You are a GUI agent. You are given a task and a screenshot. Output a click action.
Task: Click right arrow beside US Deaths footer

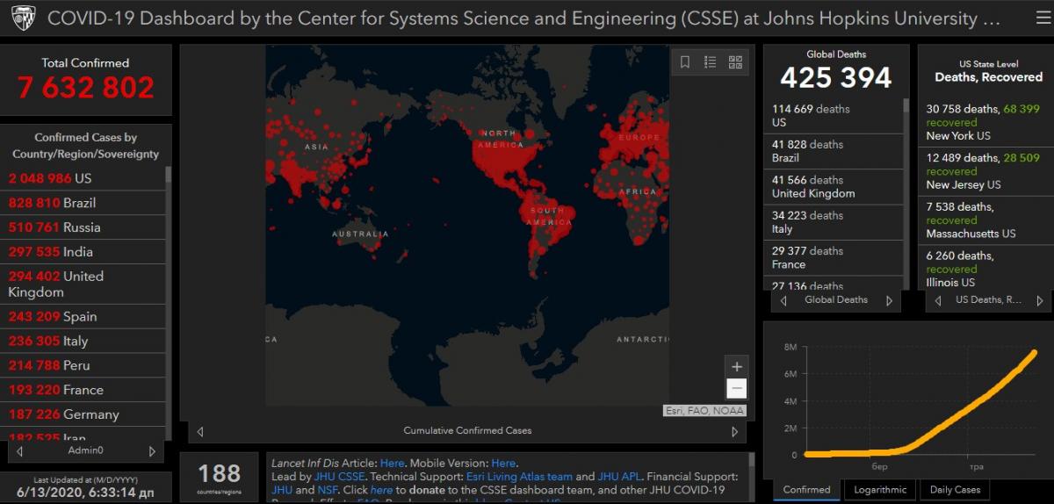click(x=1040, y=300)
